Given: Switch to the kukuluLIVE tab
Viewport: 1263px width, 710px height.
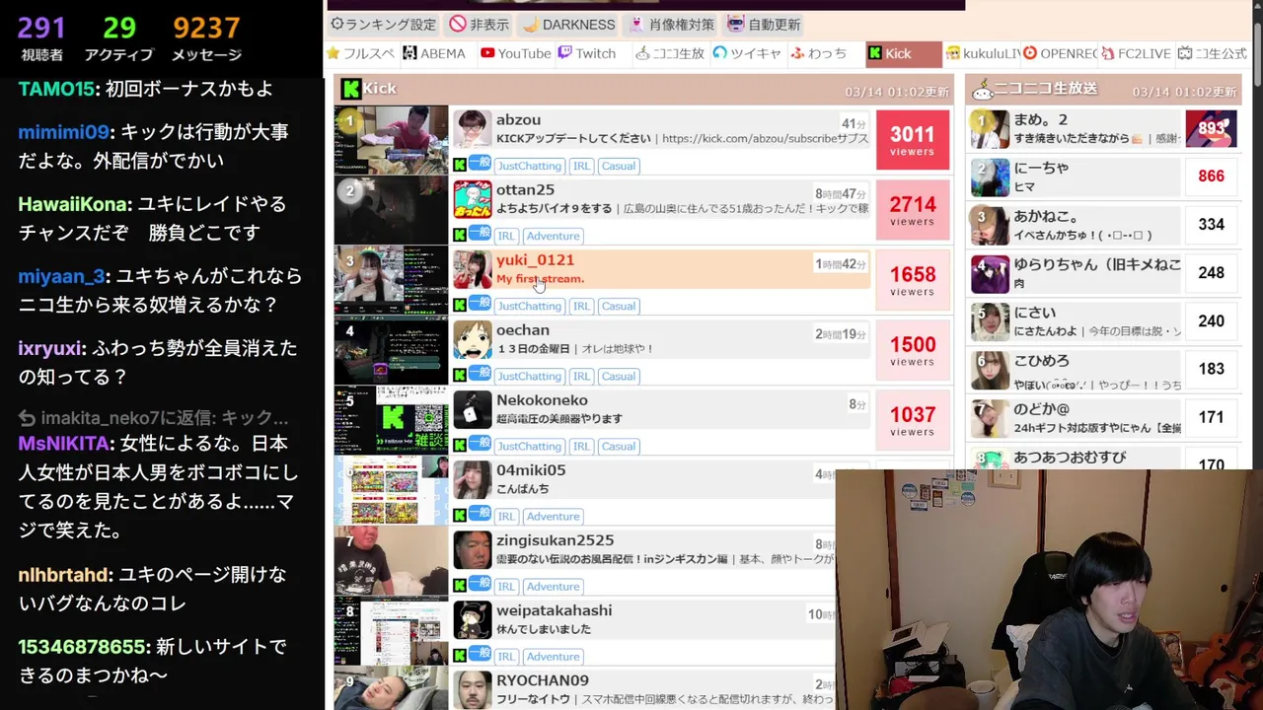Looking at the screenshot, I should (983, 53).
